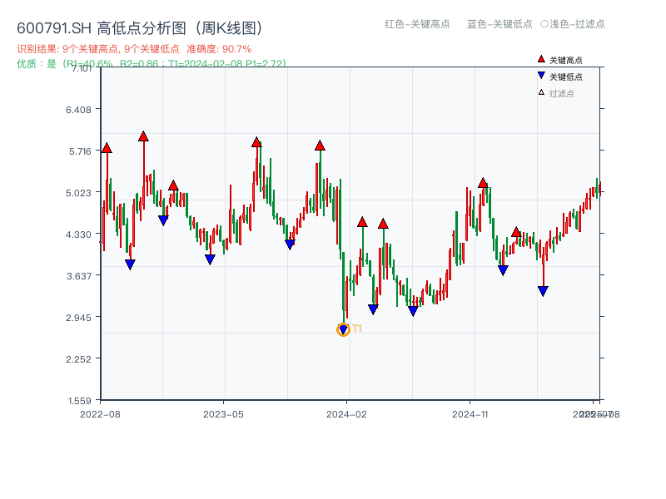Click the red triangle near the 2024-11 peak

pos(482,182)
